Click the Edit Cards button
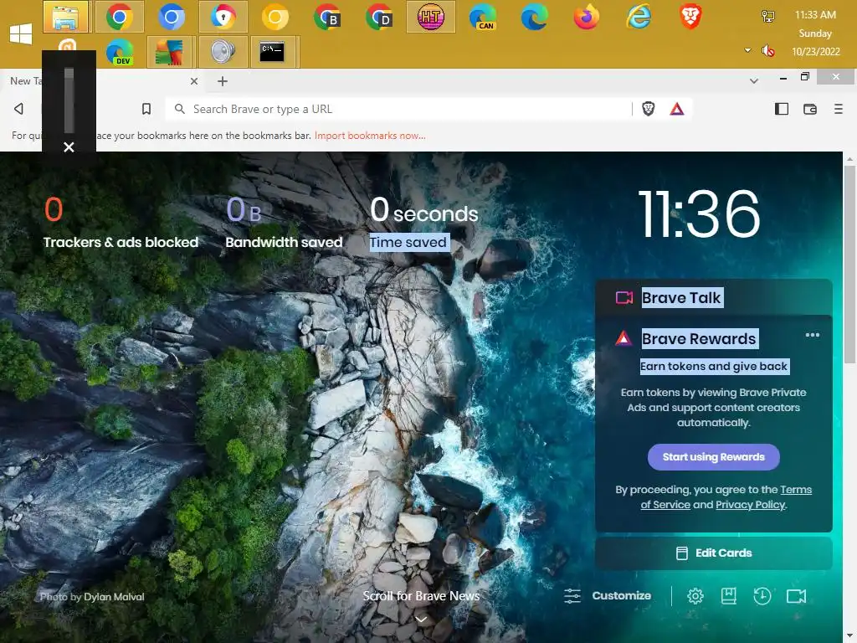Screen dimensions: 857x643 (x=713, y=553)
